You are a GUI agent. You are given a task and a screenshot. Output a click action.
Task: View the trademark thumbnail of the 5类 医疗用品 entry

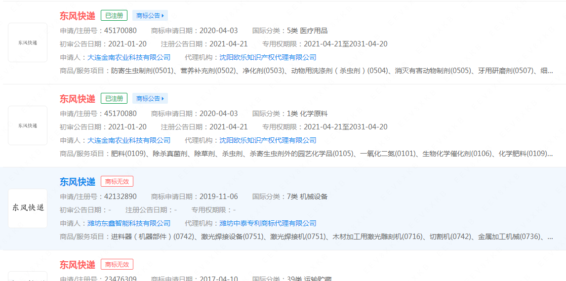(x=28, y=42)
